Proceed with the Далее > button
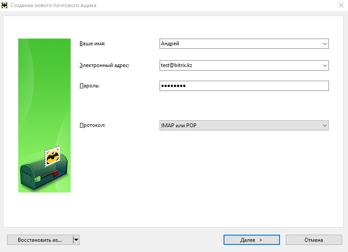The height and width of the screenshot is (252, 348). (x=252, y=240)
